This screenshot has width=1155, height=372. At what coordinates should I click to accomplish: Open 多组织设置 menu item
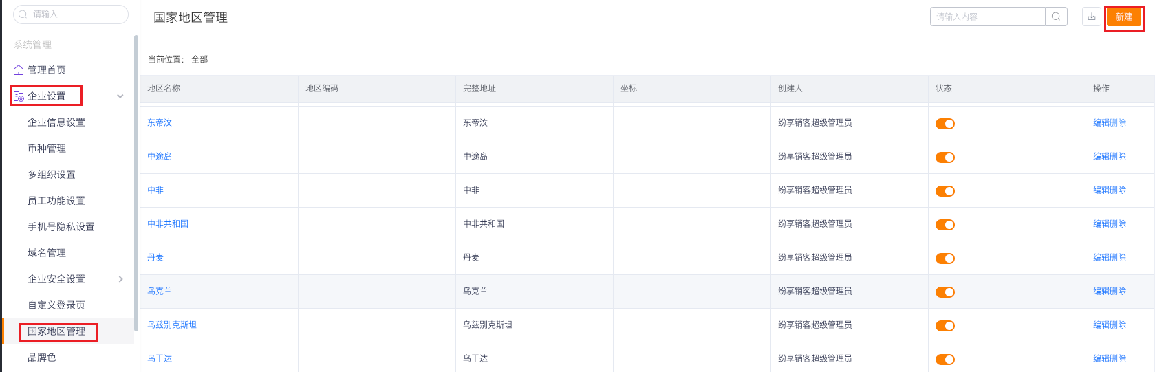click(52, 175)
